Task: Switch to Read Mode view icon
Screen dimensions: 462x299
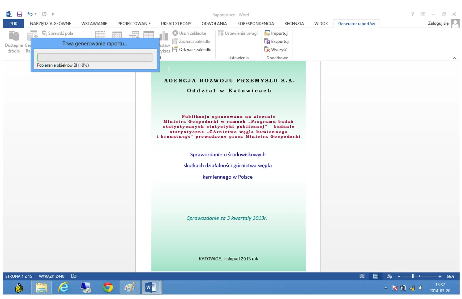Action: click(x=362, y=276)
